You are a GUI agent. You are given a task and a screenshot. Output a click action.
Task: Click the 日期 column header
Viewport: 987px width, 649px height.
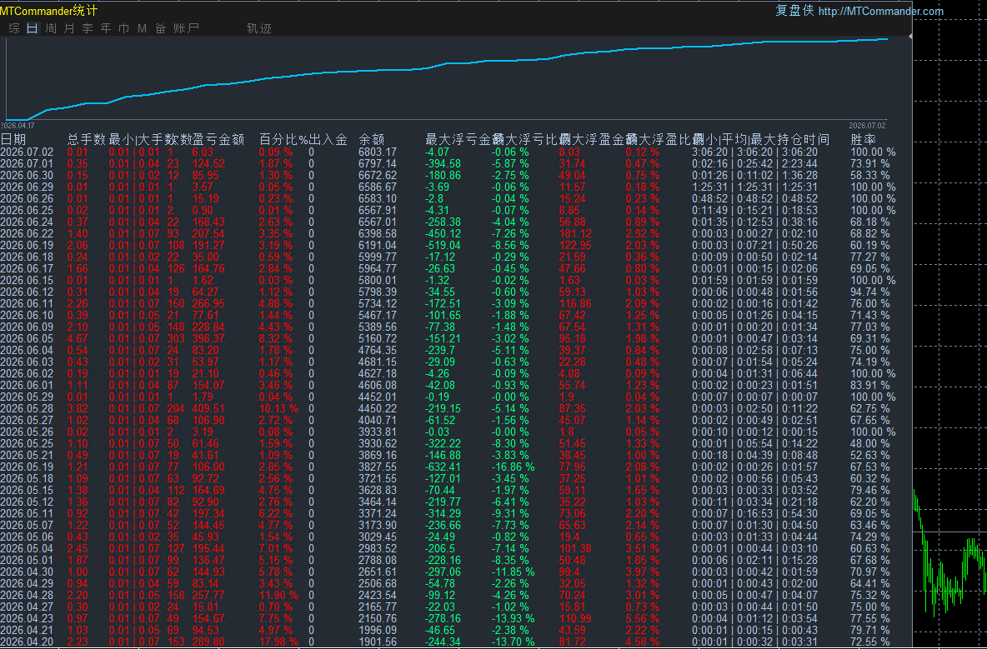tap(13, 140)
